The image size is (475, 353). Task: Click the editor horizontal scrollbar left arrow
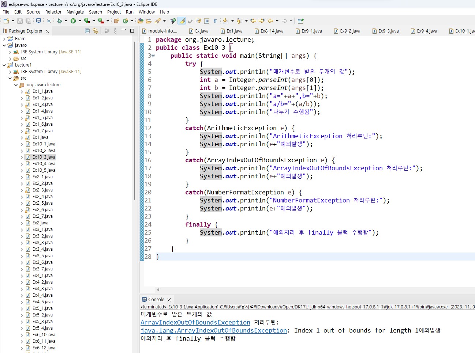tap(158, 290)
